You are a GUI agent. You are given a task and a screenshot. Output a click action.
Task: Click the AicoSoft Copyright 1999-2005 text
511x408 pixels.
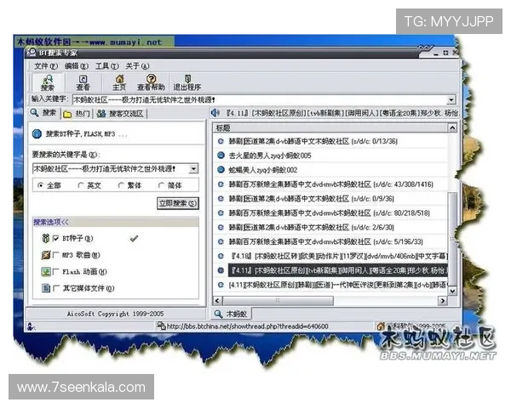point(115,314)
